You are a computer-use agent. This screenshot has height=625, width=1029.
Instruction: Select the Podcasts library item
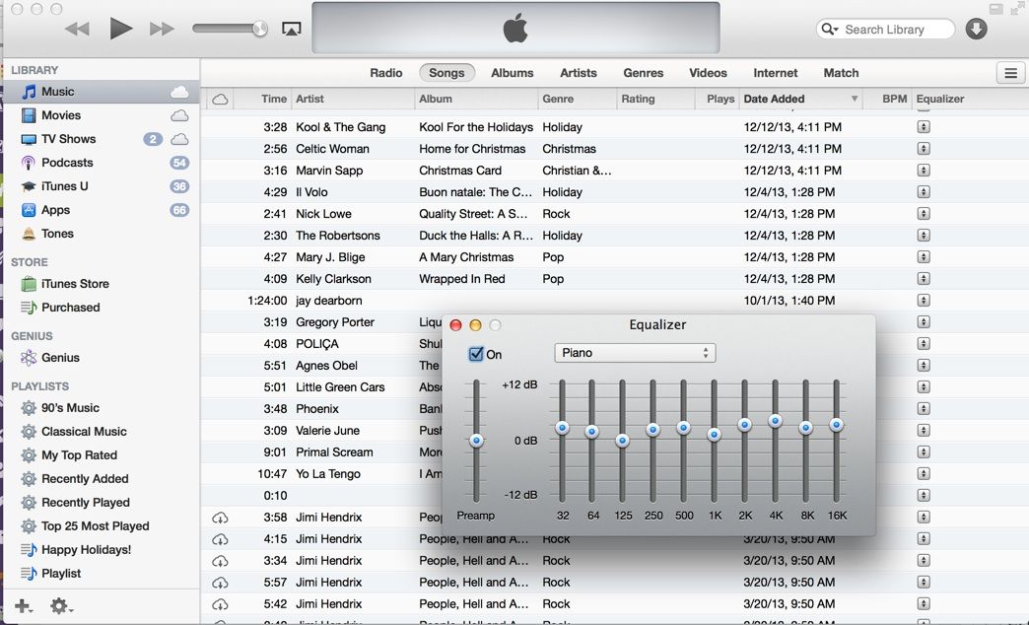(x=67, y=163)
